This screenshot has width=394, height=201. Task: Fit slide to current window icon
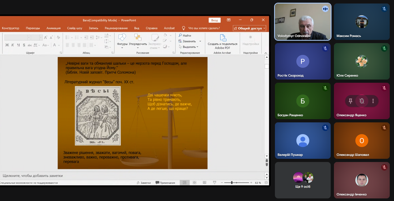[x=266, y=183]
